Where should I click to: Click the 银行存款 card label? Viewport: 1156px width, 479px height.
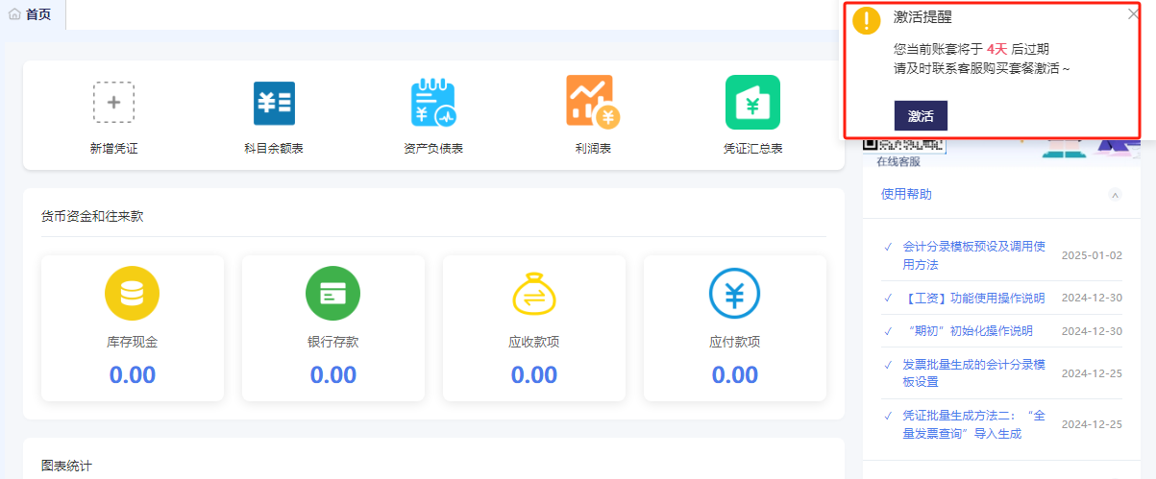pos(332,342)
